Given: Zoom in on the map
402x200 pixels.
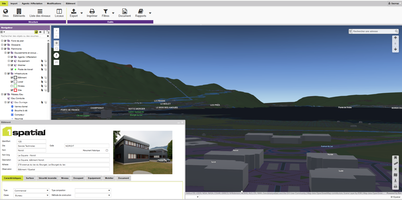Looking at the screenshot, I should 56,31.
